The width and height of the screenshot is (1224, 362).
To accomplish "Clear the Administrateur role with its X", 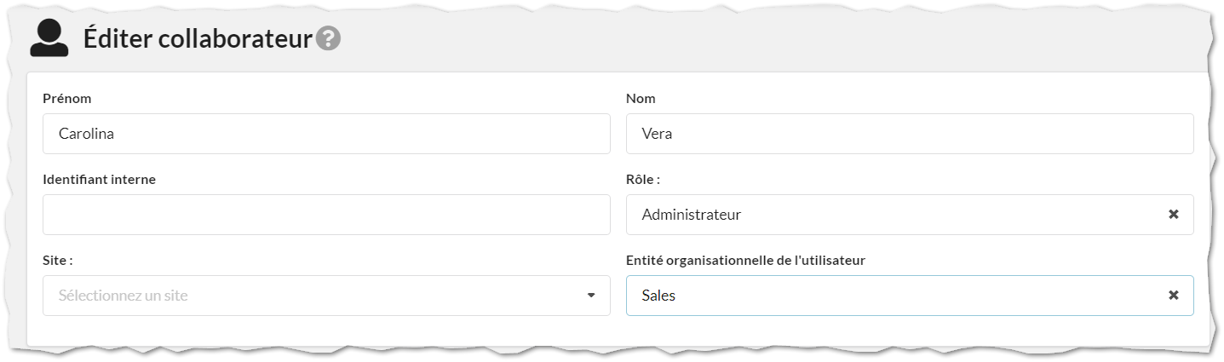I will pos(1173,215).
